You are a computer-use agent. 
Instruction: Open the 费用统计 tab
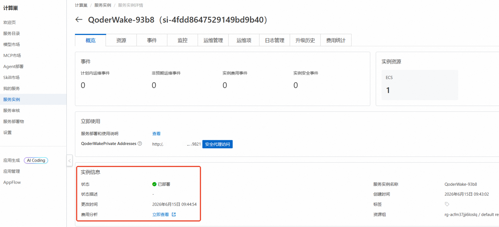pos(336,40)
